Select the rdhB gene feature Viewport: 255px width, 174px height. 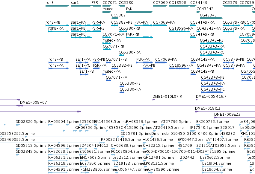(x=57, y=6)
